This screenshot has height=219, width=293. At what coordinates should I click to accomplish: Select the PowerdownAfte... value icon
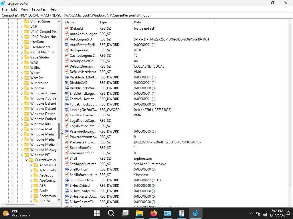[x=67, y=137]
